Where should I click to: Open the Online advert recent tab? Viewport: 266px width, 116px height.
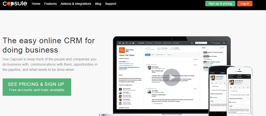(158, 43)
